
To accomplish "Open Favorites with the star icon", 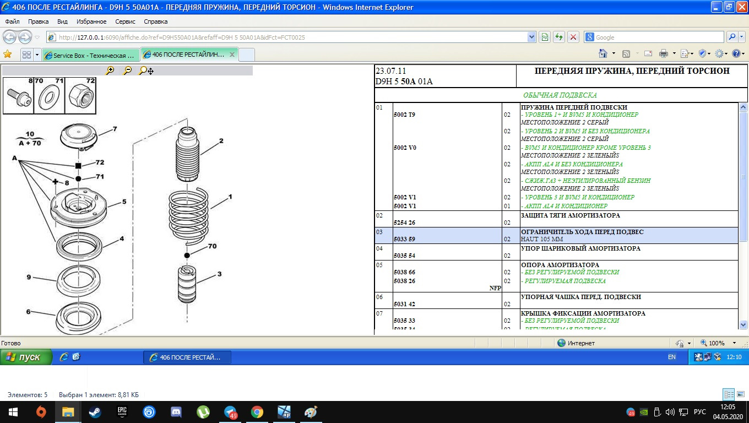I will click(8, 55).
